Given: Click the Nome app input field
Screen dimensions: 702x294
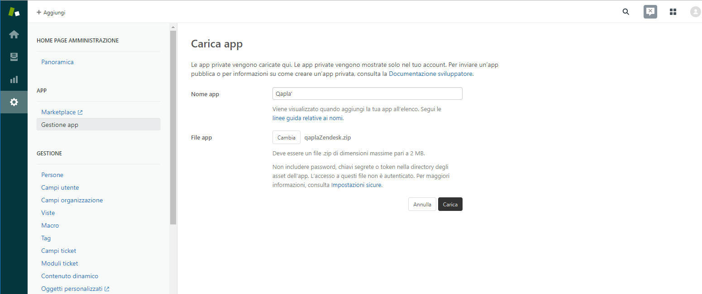Looking at the screenshot, I should click(x=368, y=93).
